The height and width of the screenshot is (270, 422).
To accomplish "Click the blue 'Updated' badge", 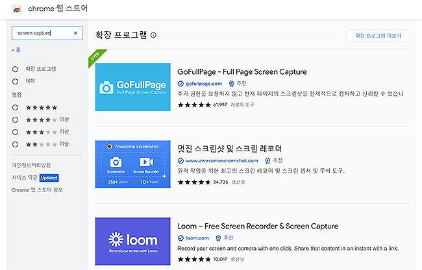I will tap(49, 178).
